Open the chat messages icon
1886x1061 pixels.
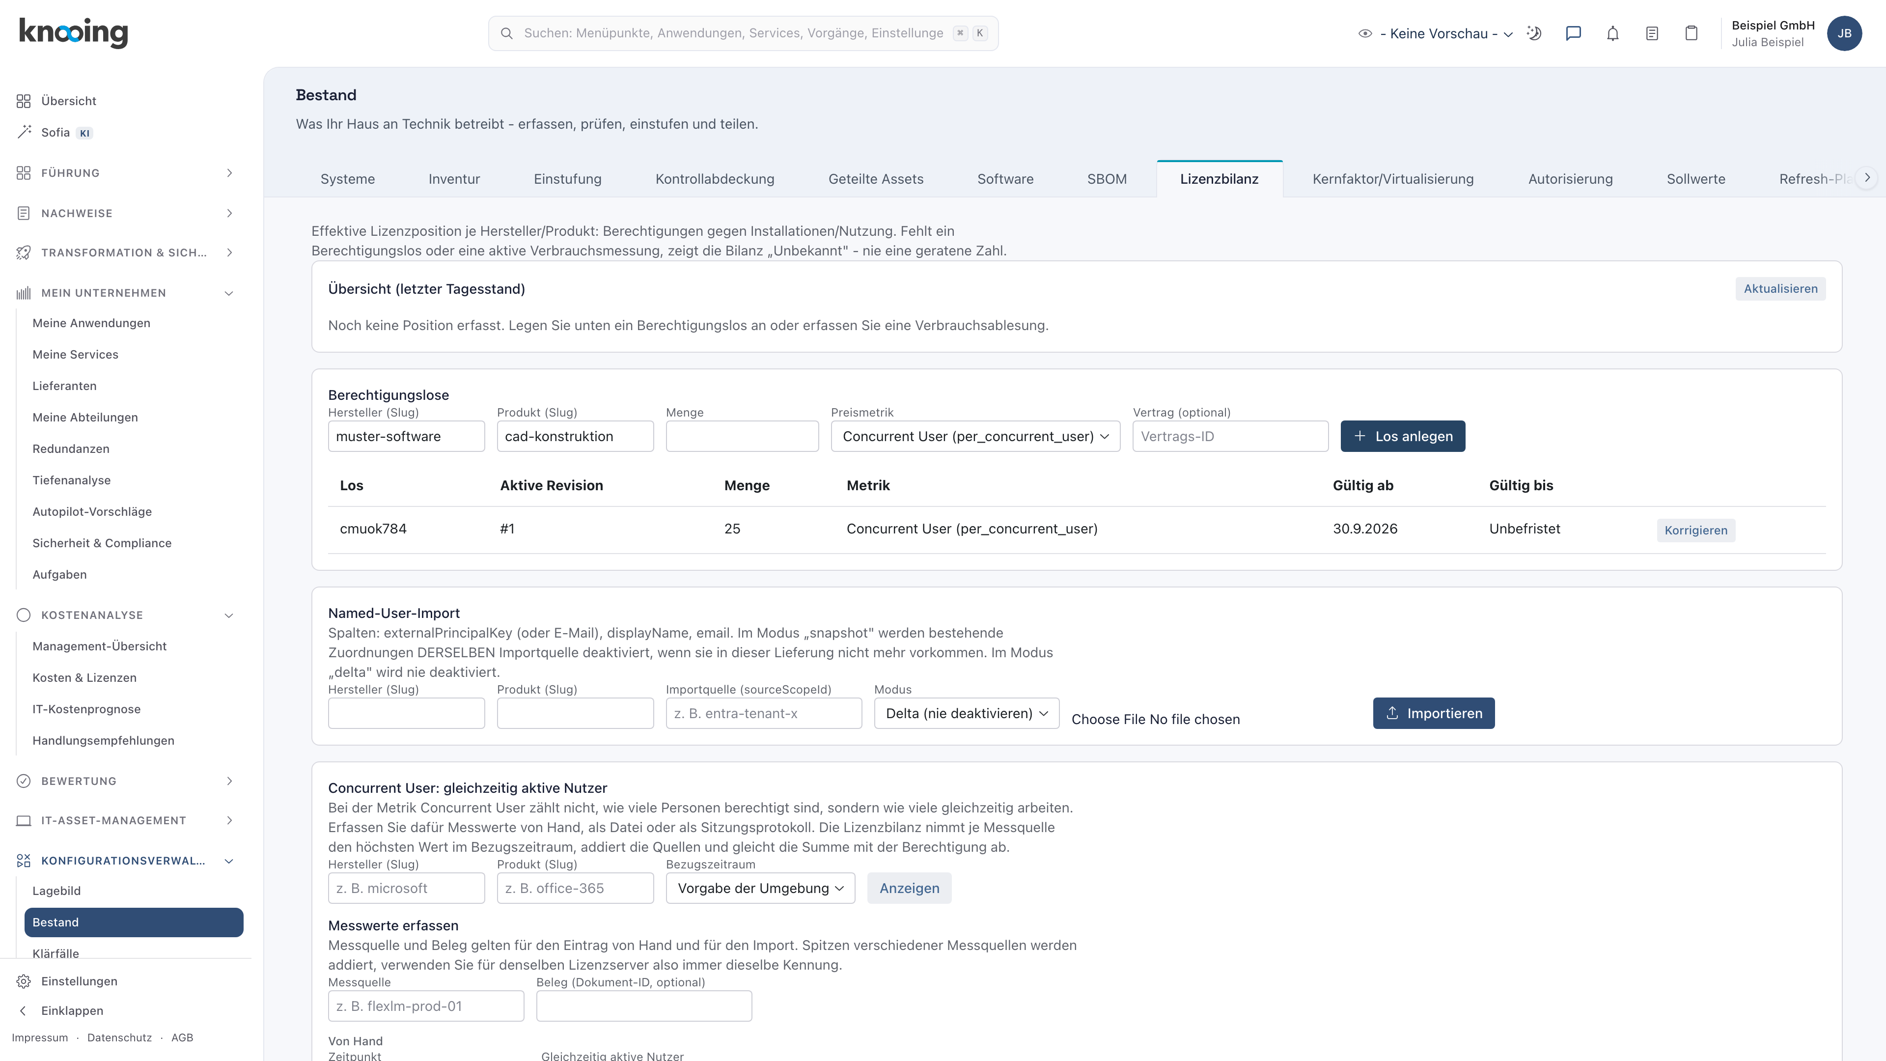(x=1573, y=33)
